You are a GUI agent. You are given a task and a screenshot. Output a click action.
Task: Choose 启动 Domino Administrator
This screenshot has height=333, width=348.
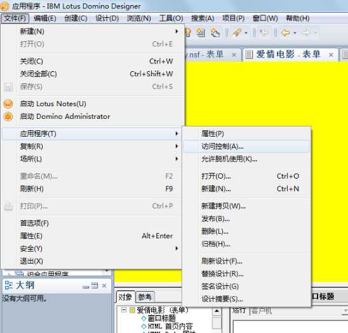pos(93,116)
